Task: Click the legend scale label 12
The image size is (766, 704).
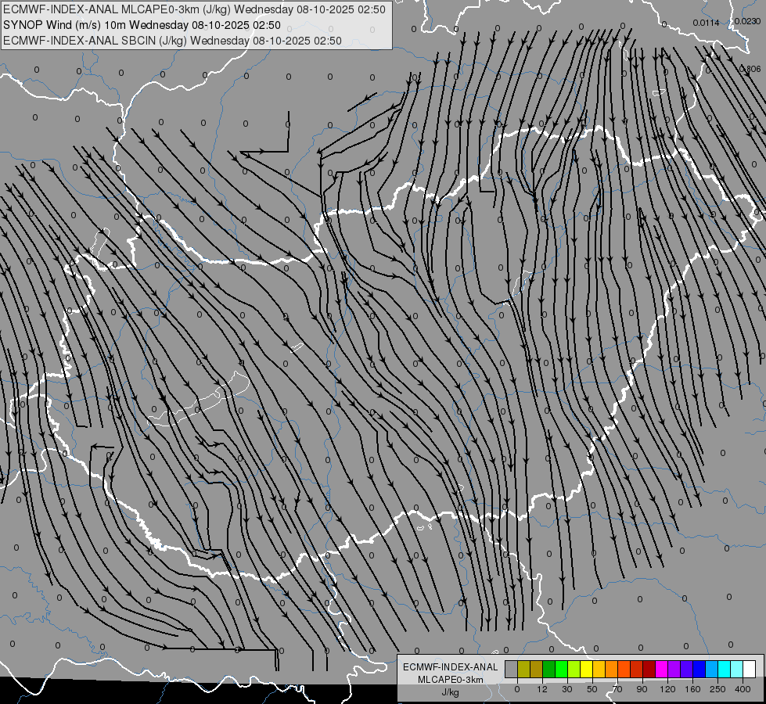Action: click(x=542, y=689)
